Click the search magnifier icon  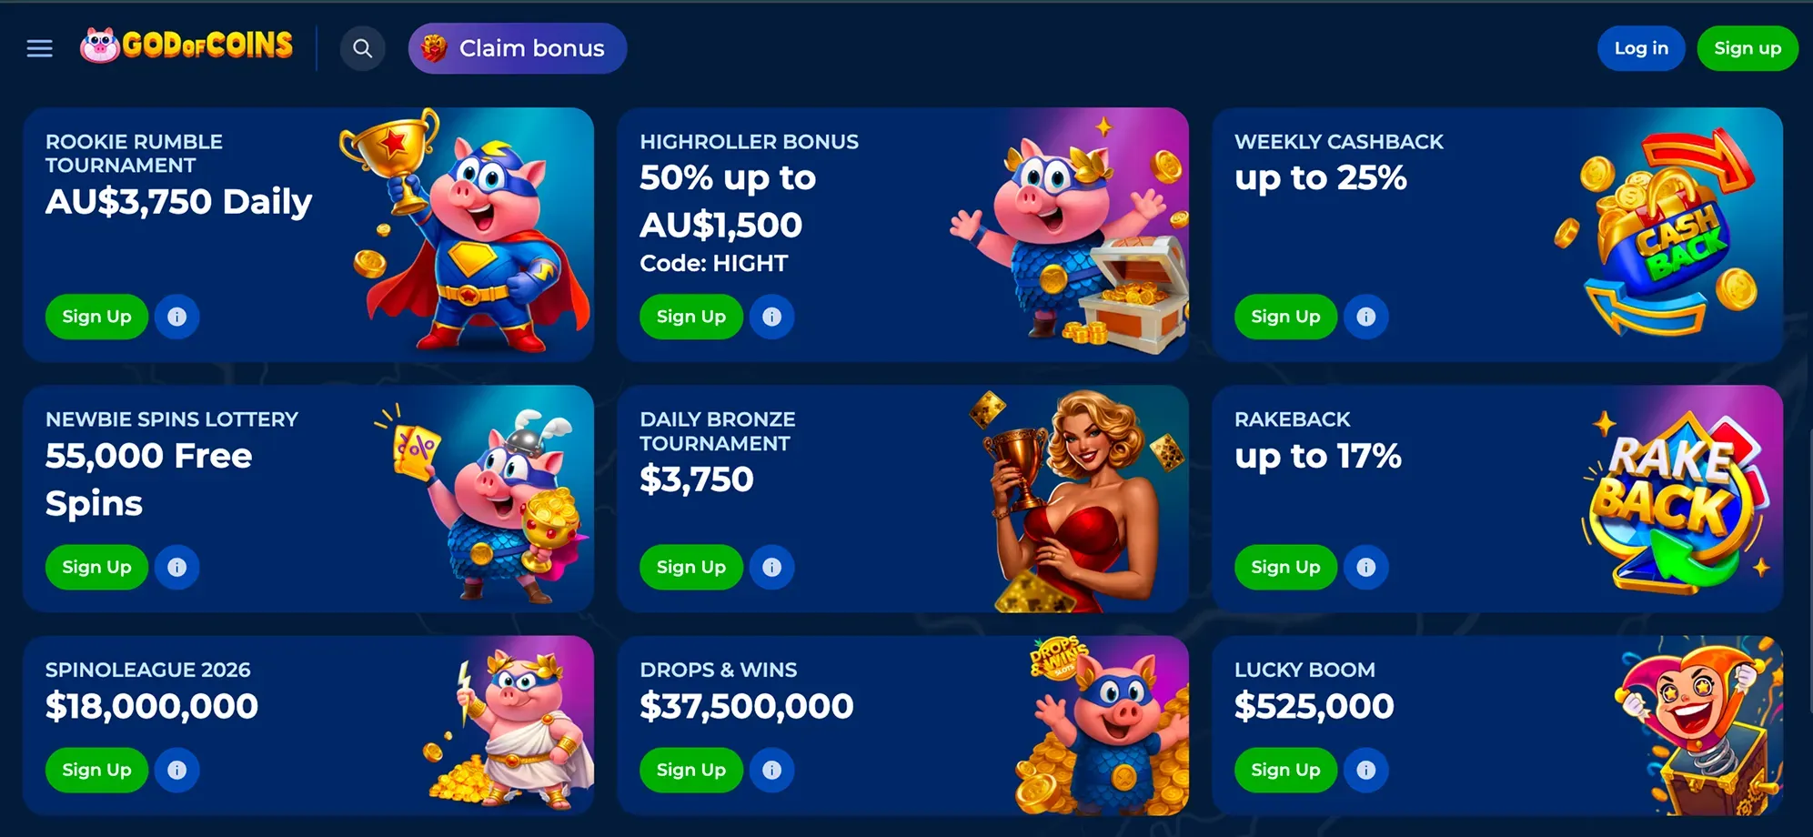[362, 48]
